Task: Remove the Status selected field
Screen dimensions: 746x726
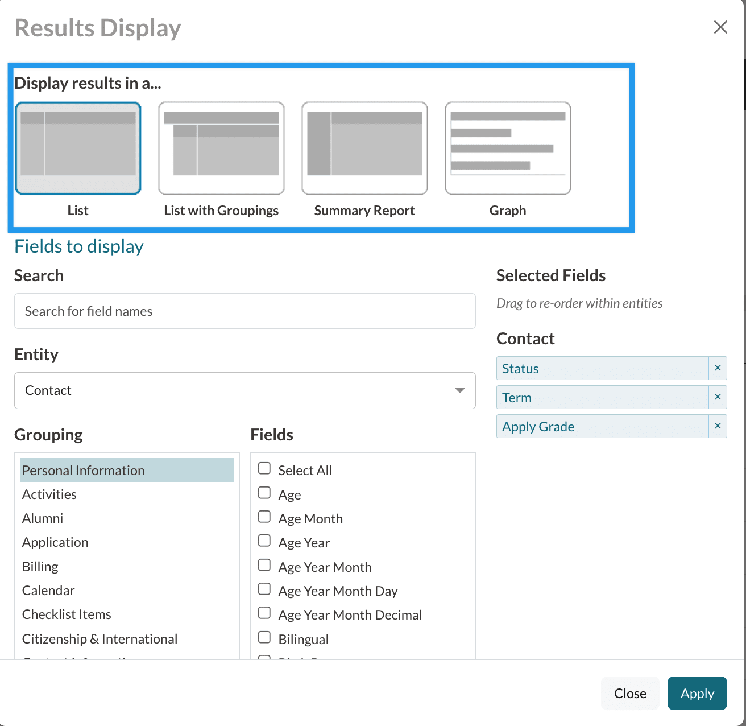Action: pyautogui.click(x=718, y=368)
